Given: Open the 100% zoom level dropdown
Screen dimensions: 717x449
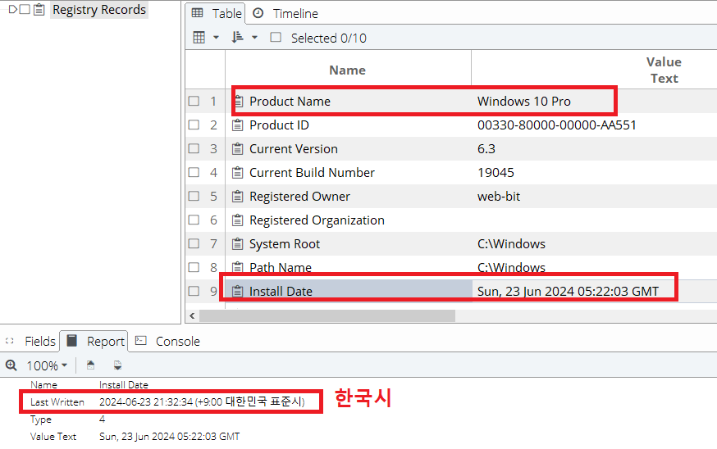Looking at the screenshot, I should [x=47, y=365].
